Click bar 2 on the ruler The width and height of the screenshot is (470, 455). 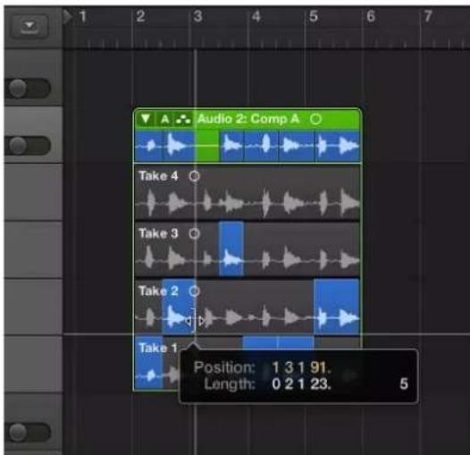pyautogui.click(x=140, y=16)
